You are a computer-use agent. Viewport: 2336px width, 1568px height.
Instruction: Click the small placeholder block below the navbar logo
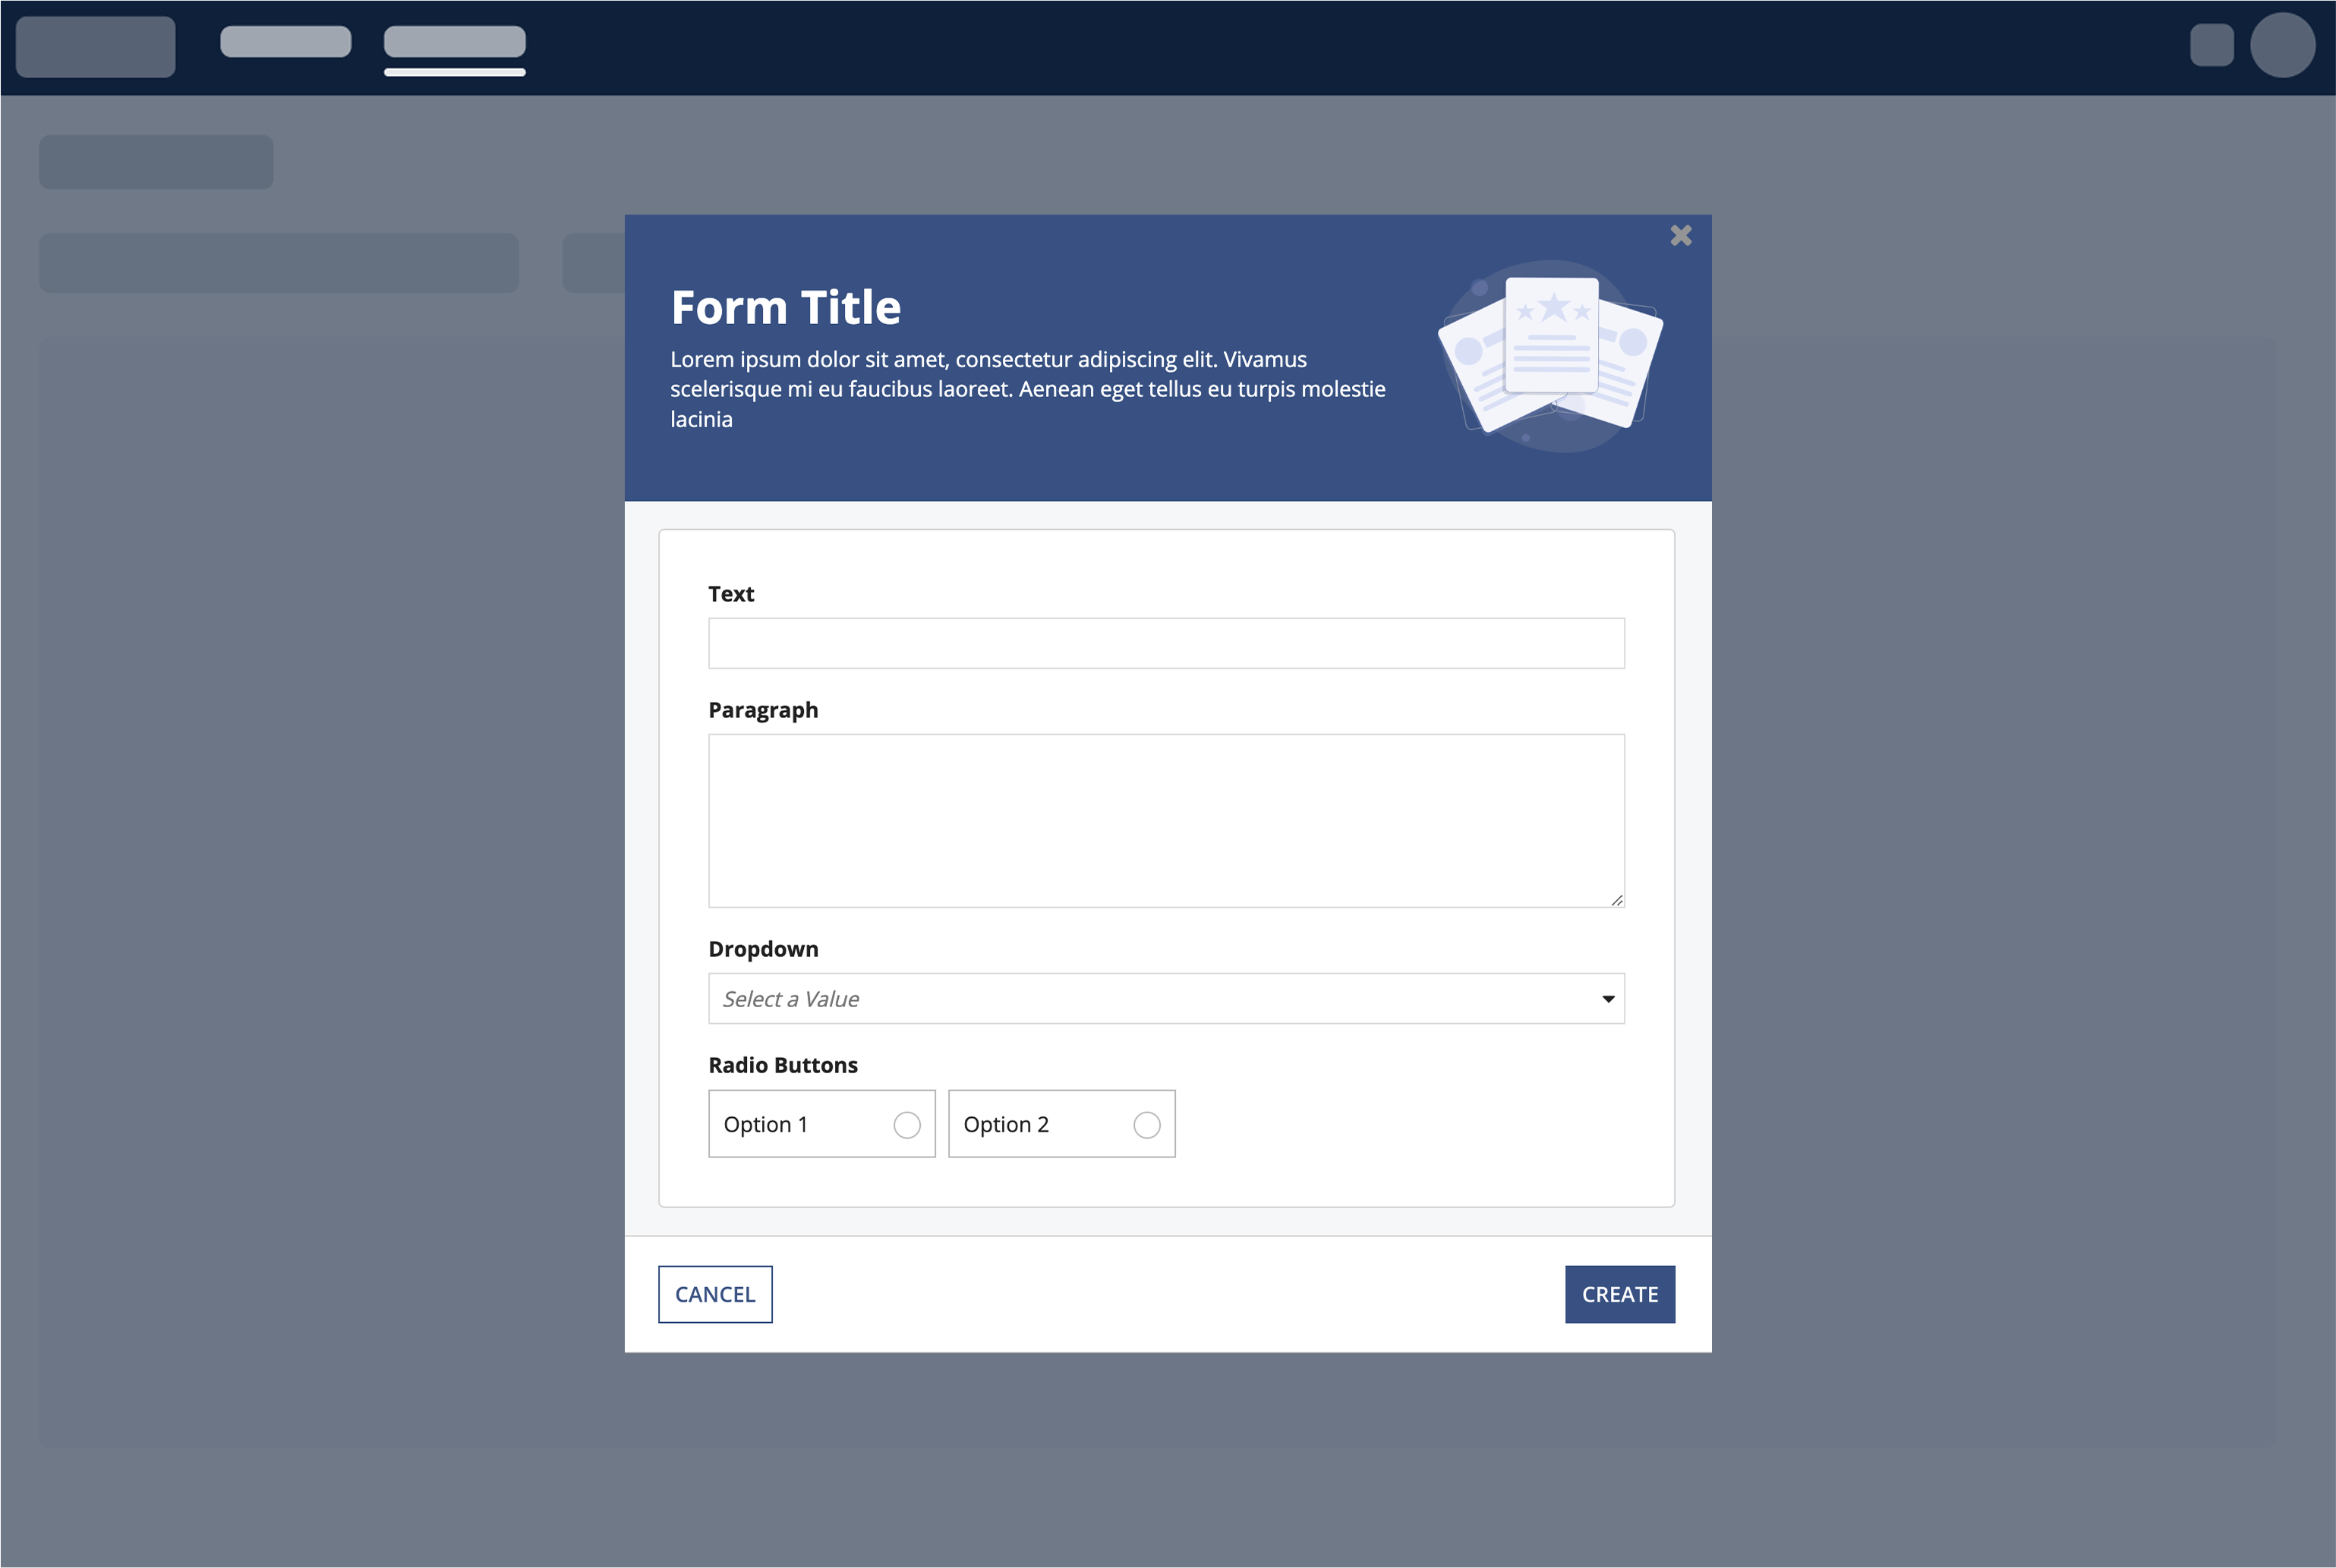(x=156, y=162)
